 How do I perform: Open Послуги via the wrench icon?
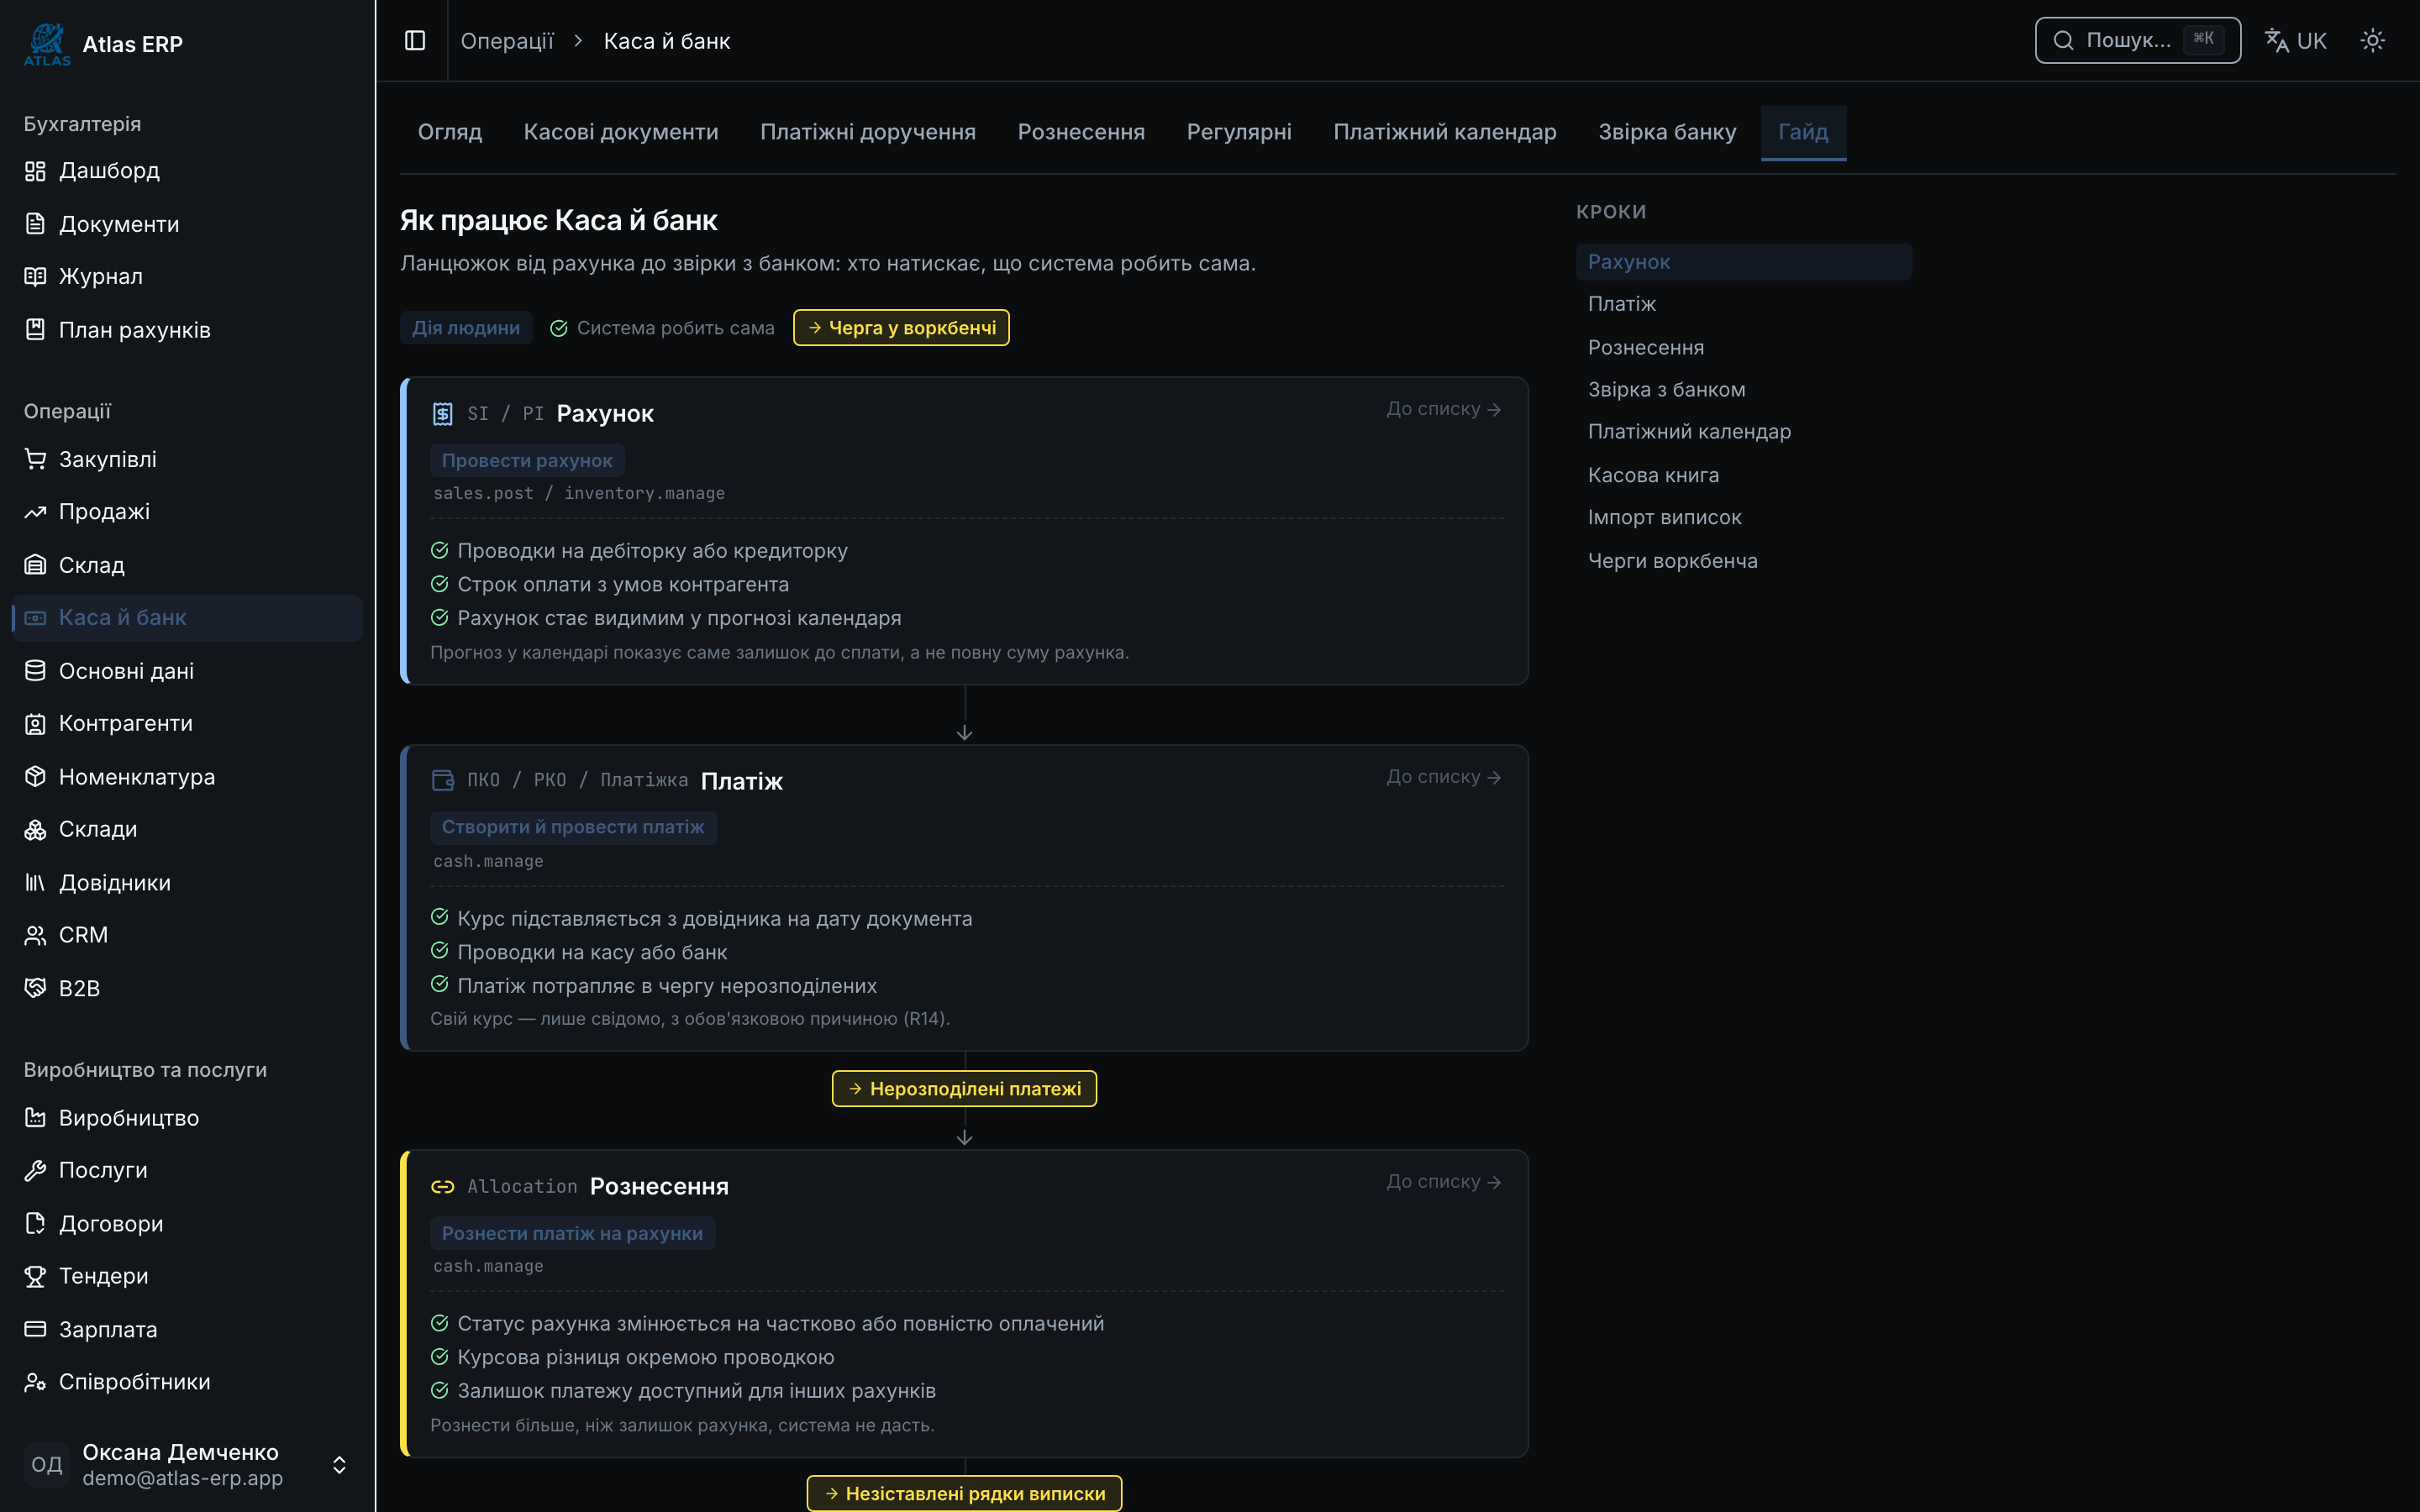pos(35,1170)
